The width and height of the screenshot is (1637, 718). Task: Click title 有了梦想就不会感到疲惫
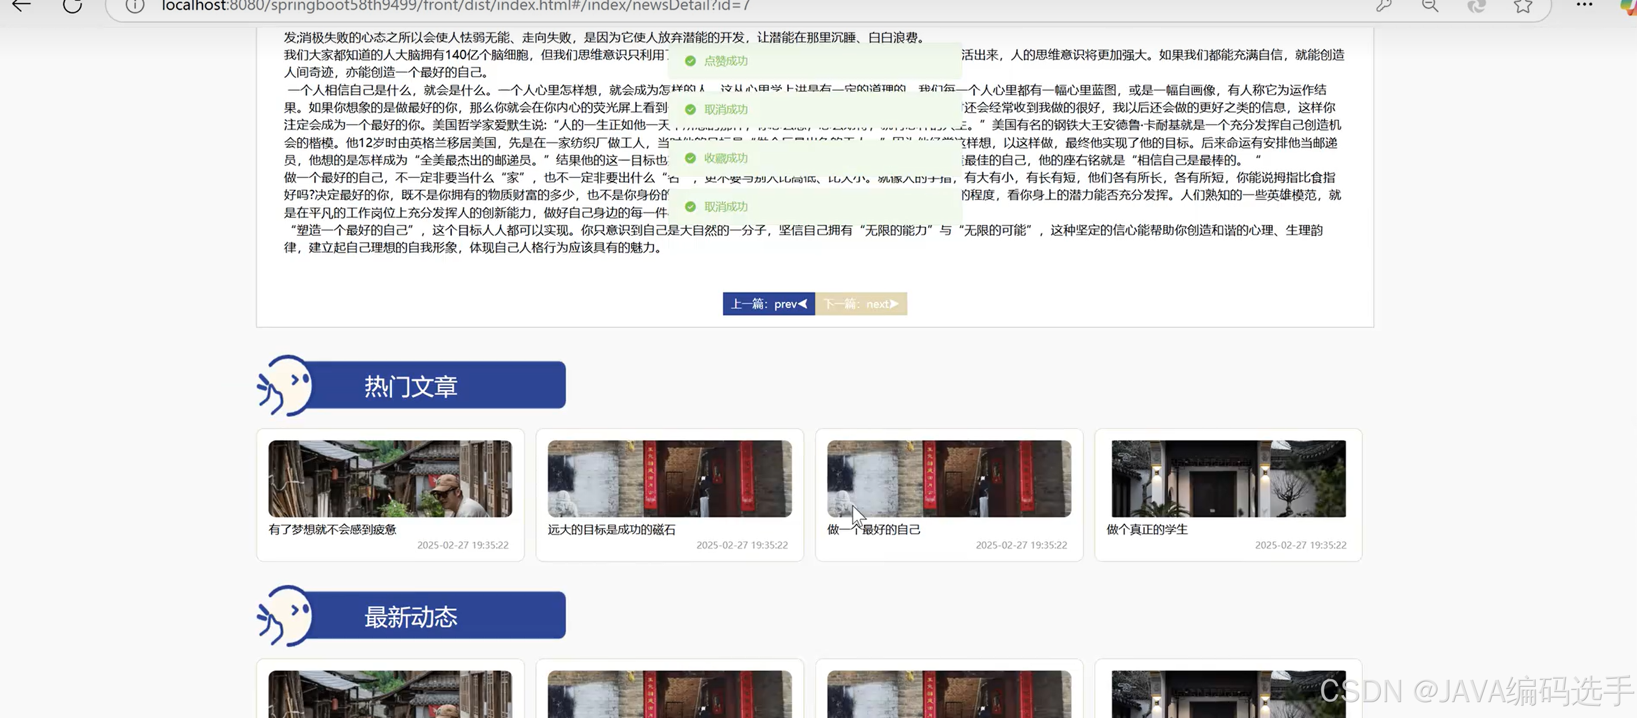332,529
